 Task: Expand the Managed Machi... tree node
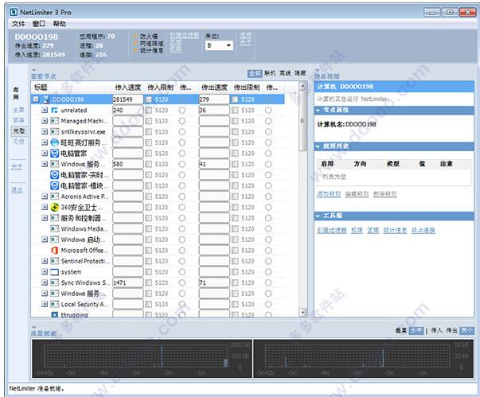tap(45, 120)
